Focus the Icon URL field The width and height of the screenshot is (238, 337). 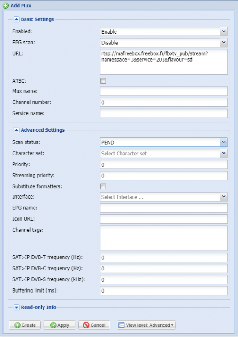coord(163,219)
